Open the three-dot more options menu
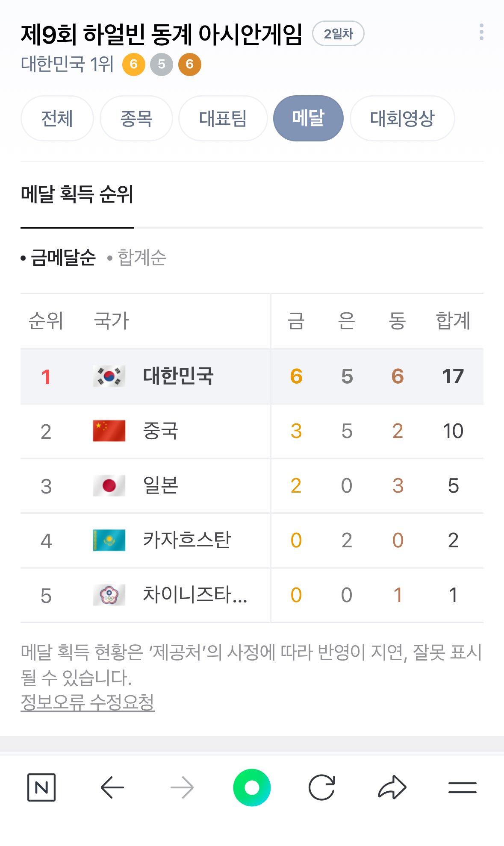The image size is (504, 846). point(481,32)
